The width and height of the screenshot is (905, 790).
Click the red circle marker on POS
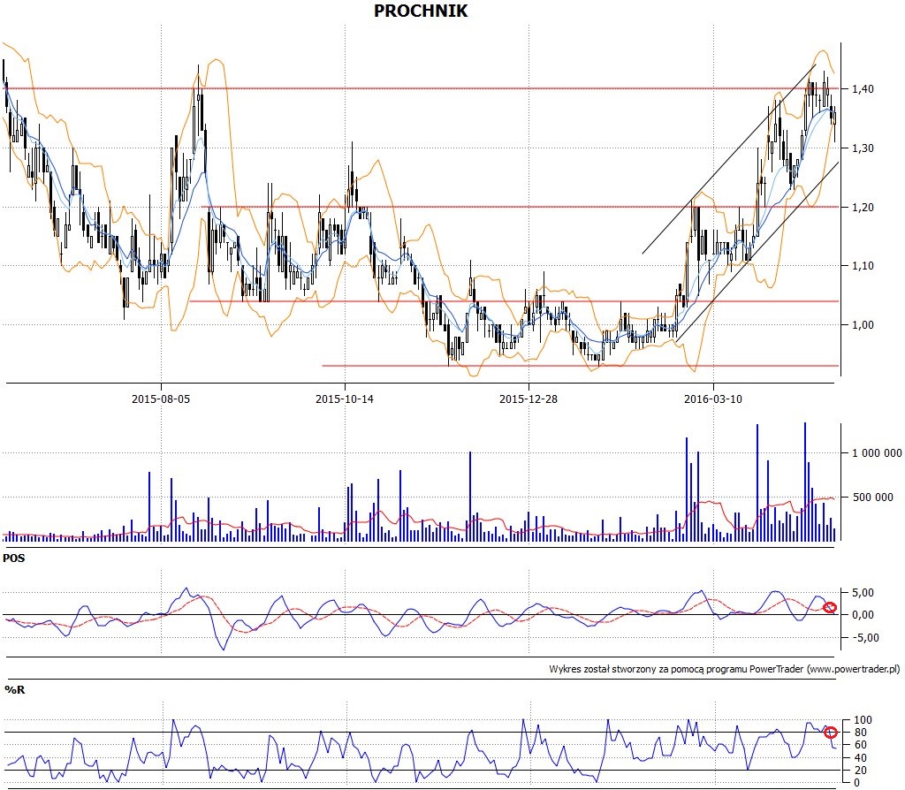point(830,607)
